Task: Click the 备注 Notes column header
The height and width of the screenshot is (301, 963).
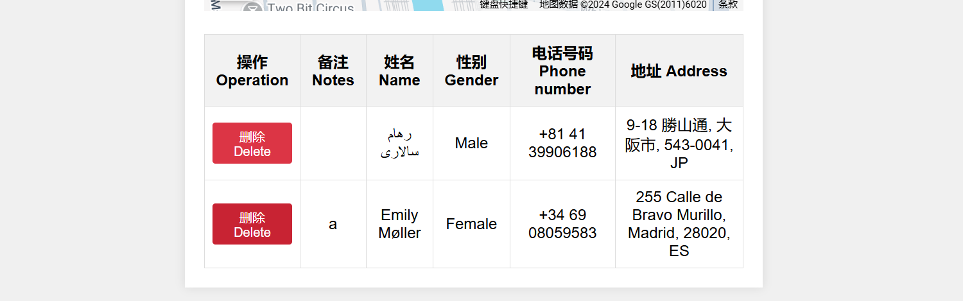Action: 333,71
